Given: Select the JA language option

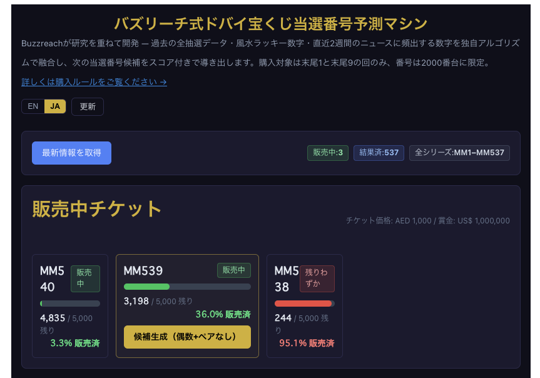Looking at the screenshot, I should click(55, 106).
